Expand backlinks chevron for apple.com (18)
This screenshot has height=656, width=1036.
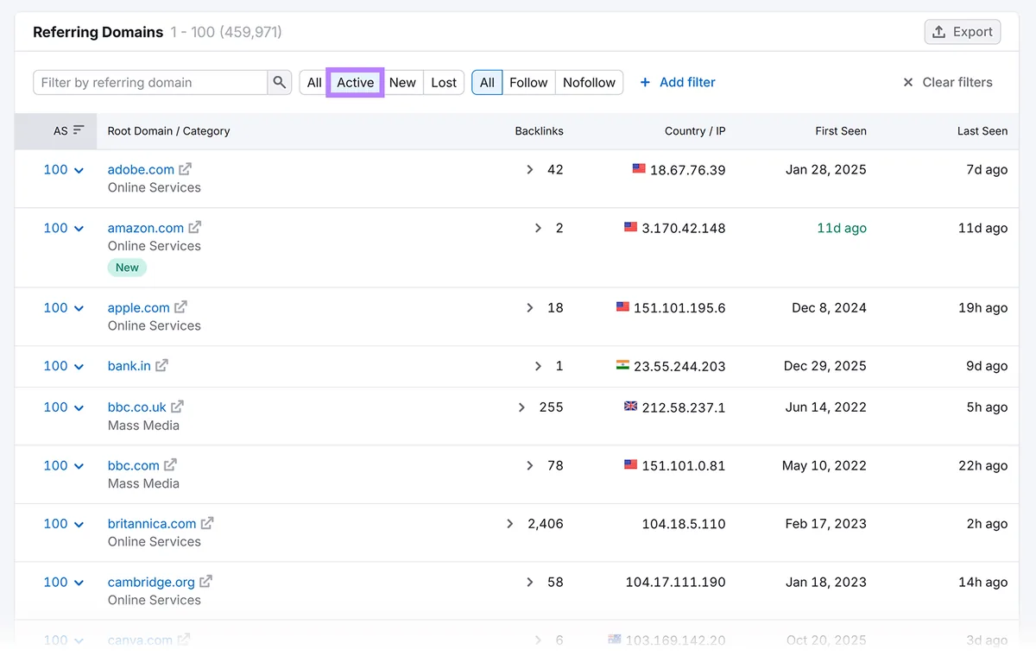tap(530, 307)
